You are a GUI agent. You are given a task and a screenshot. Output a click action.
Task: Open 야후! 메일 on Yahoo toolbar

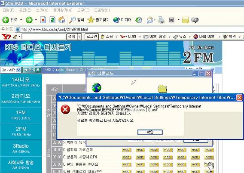coord(155,37)
